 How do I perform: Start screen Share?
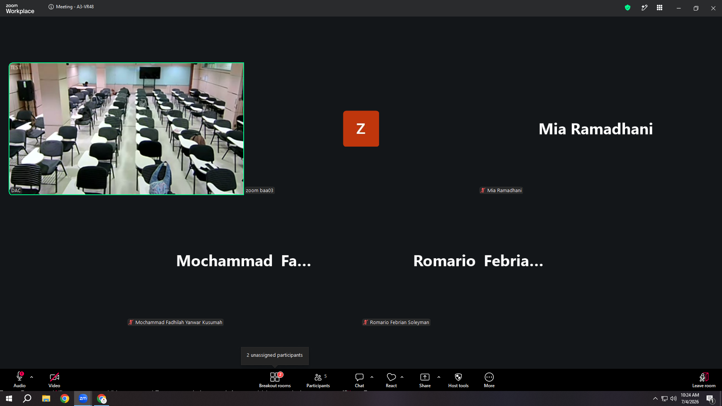click(425, 380)
